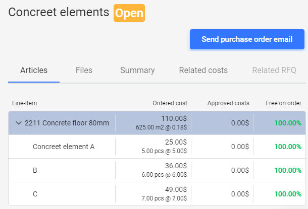Click the Line-item column header
Screen dimensions: 308x209
click(25, 103)
